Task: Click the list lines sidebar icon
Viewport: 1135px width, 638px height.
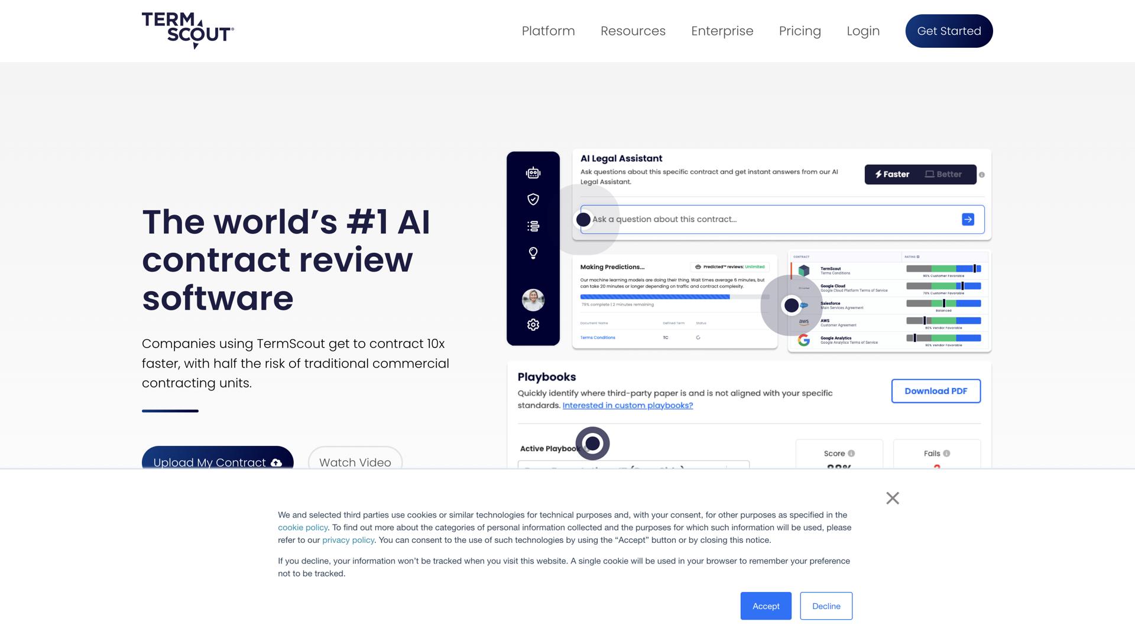Action: click(533, 226)
